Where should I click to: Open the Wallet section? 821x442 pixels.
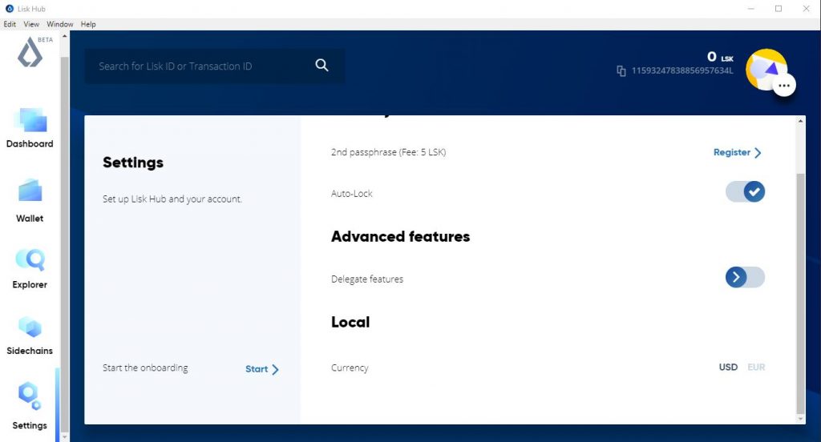click(x=30, y=201)
